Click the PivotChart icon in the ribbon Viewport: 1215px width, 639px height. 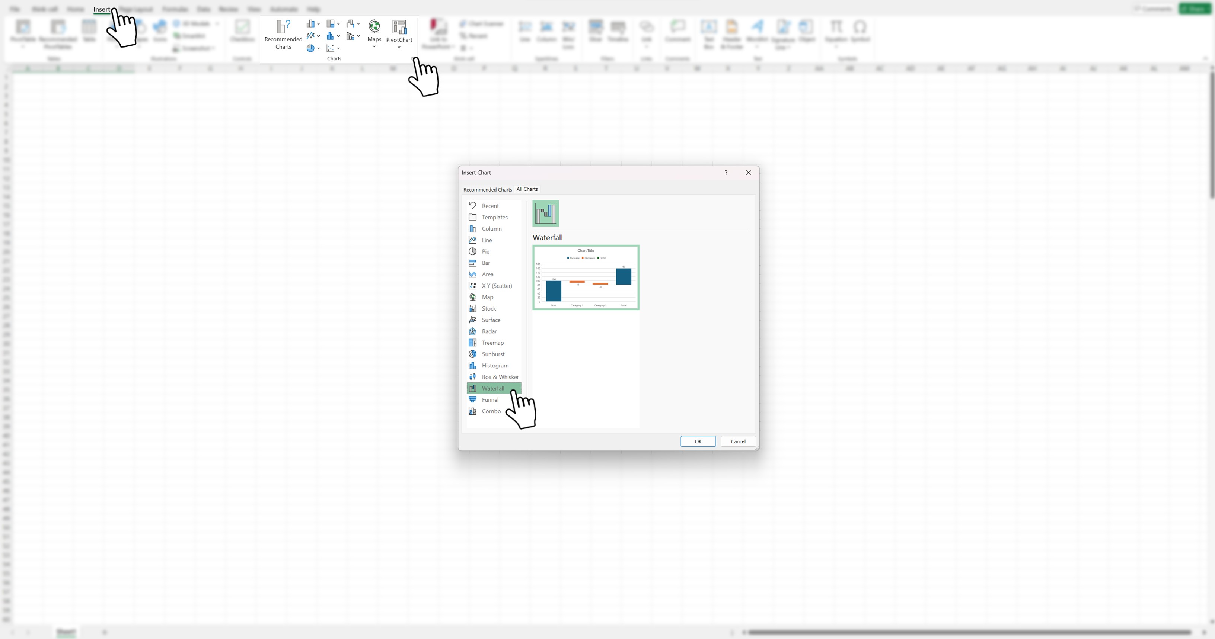[x=399, y=27]
